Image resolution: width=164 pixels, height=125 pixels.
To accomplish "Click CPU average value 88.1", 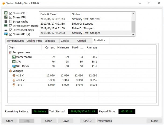I will [x=94, y=61].
